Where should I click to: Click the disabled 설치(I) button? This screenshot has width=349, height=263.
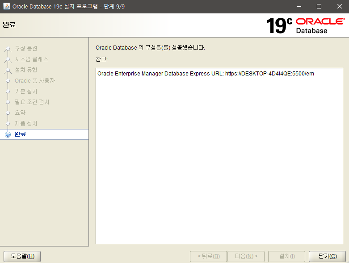[x=287, y=256]
